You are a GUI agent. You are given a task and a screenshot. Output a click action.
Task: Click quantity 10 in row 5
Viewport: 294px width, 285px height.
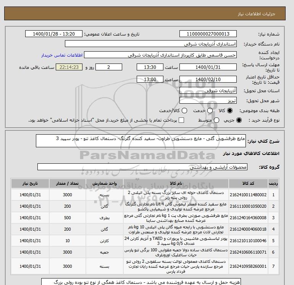coord(68,241)
